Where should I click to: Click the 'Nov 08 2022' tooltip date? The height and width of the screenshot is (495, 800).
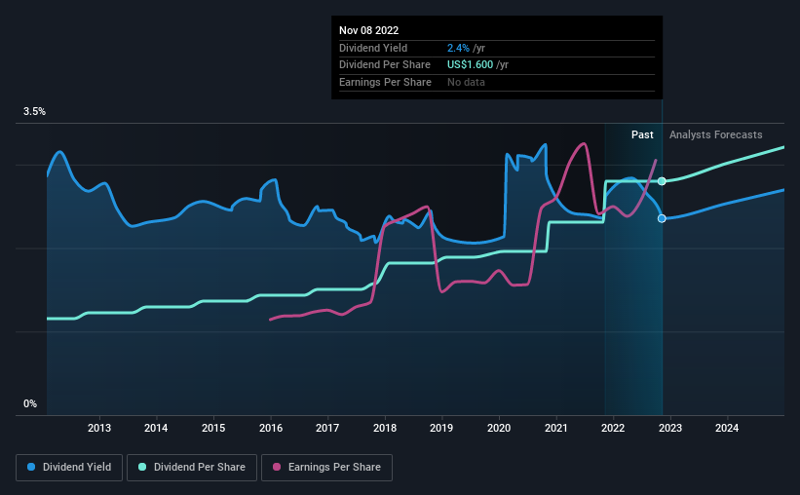[369, 30]
